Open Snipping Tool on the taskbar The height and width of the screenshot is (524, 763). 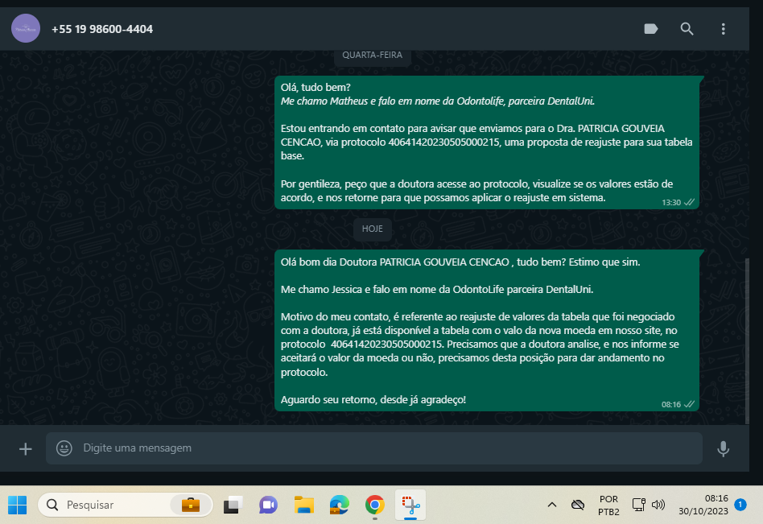pos(410,505)
